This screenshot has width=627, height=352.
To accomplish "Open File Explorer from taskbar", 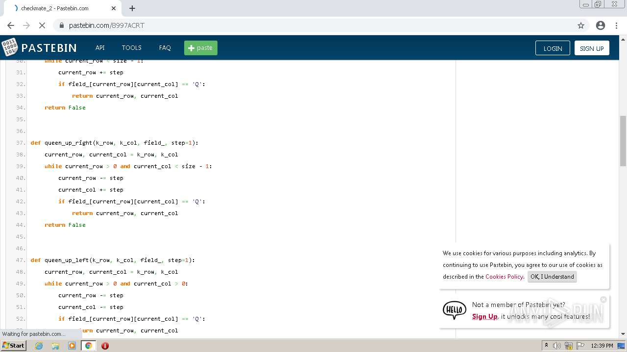I will (55, 346).
